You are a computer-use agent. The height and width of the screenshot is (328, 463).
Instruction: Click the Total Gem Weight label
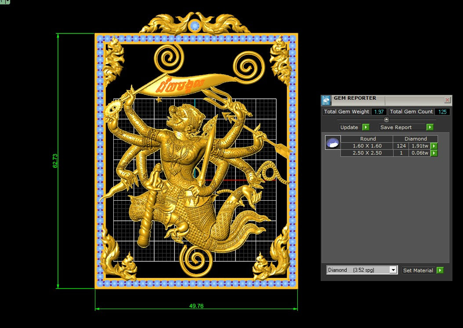347,112
